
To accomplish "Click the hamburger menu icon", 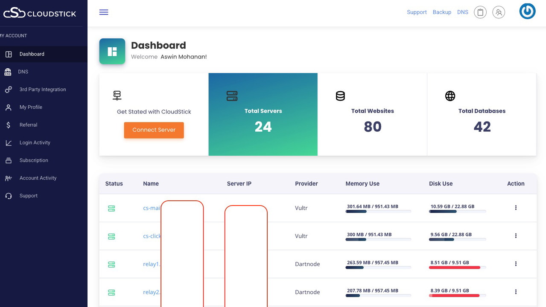I will tap(104, 12).
